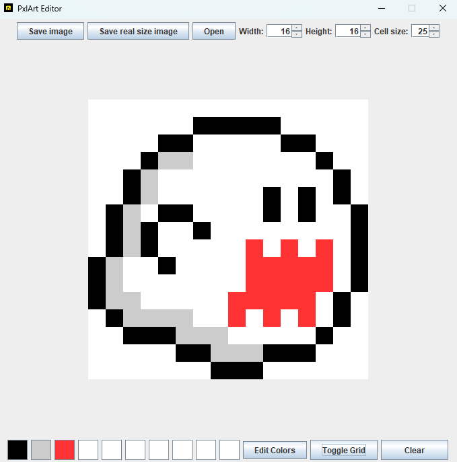457x462 pixels.
Task: Click the PxlArt Editor app icon
Action: [x=9, y=8]
